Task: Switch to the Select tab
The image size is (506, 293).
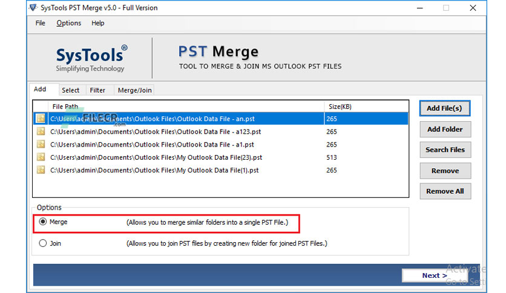Action: tap(71, 90)
